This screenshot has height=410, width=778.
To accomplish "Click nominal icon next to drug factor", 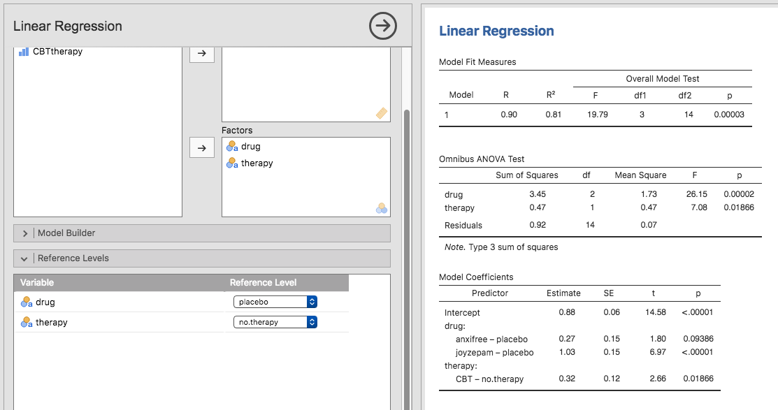I will (231, 146).
